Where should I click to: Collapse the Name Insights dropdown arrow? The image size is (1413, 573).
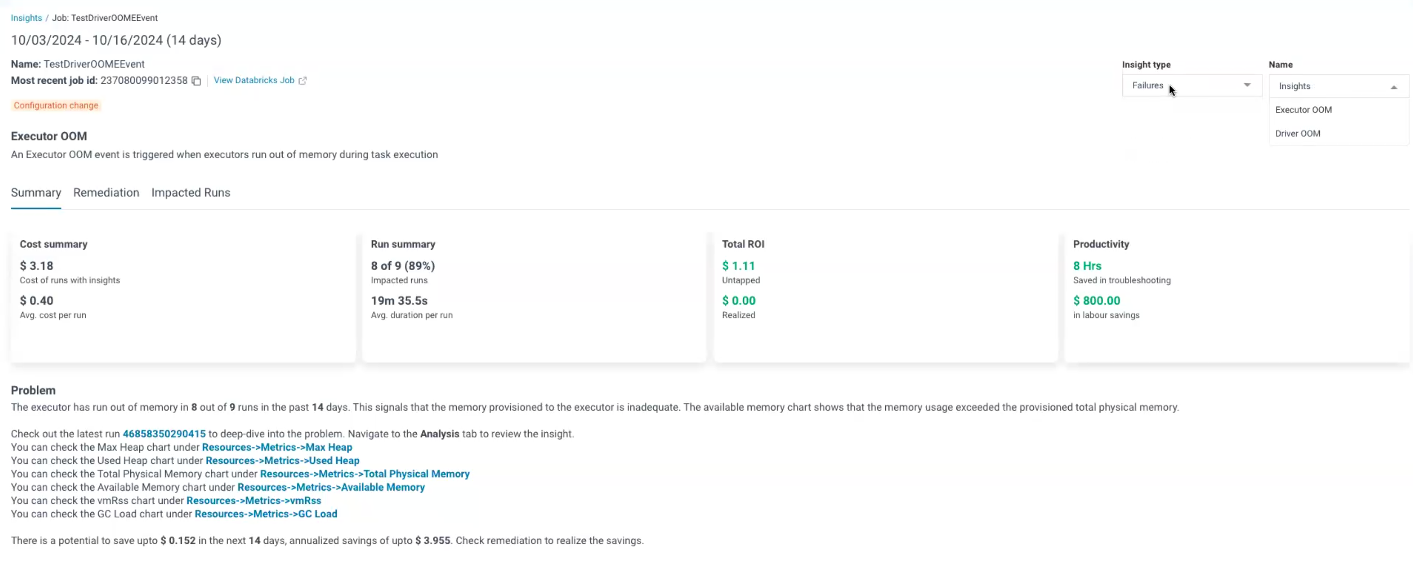[x=1393, y=87]
